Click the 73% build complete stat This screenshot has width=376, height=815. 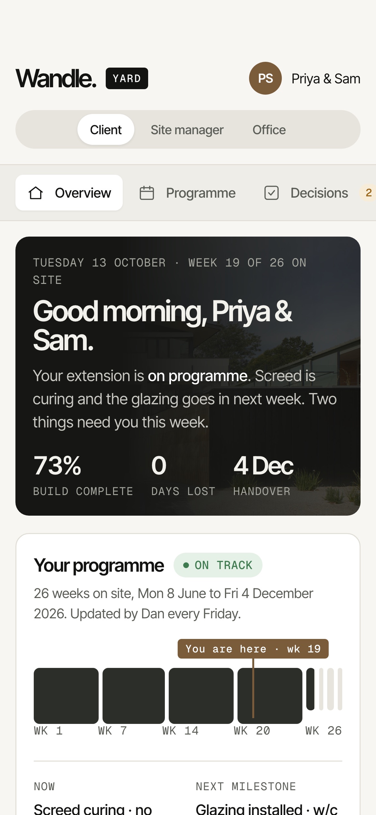[x=83, y=475]
